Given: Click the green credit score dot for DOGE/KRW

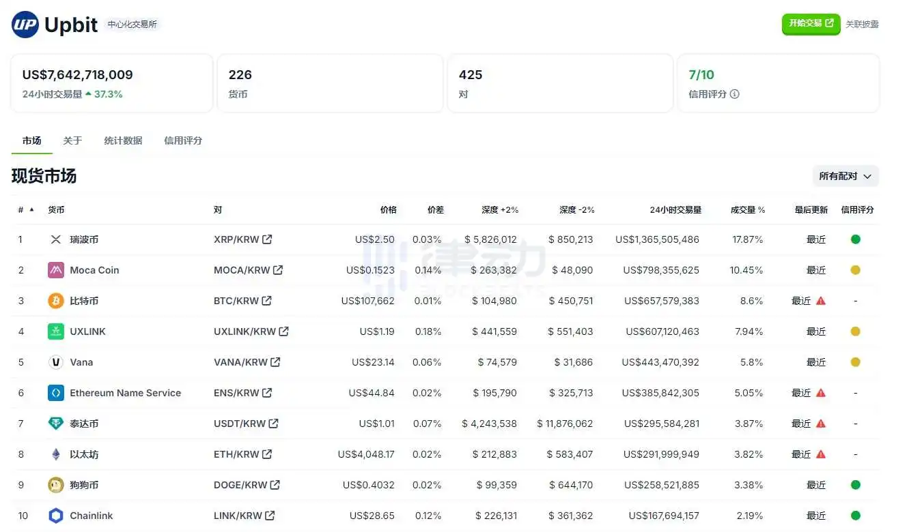Looking at the screenshot, I should click(856, 485).
